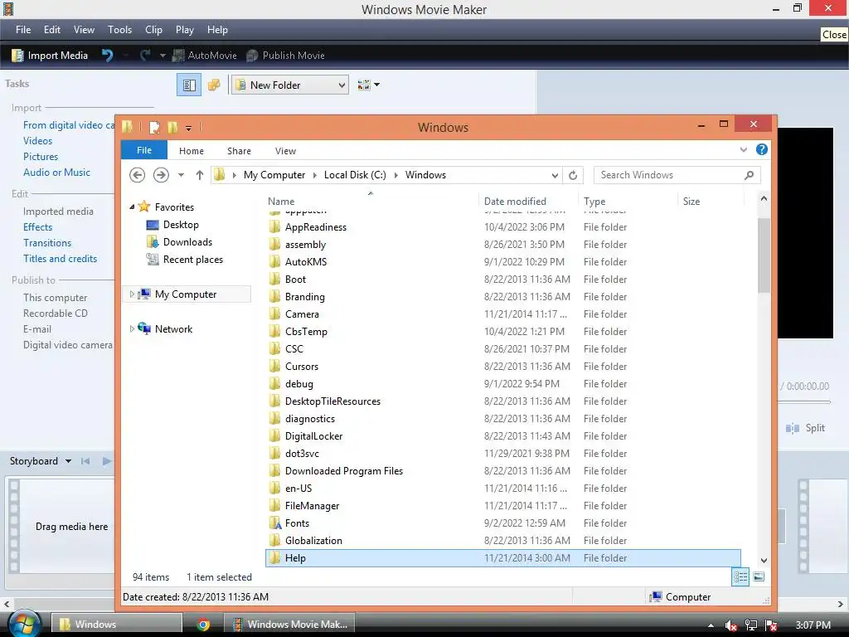Click Local Disk (C:) in breadcrumb

[355, 175]
